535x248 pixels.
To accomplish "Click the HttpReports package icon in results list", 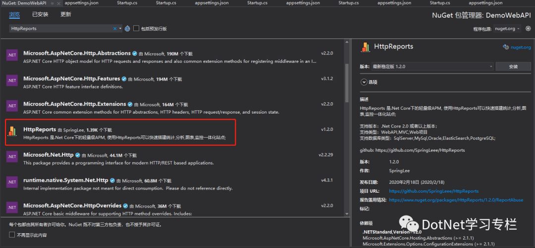I will [12, 131].
